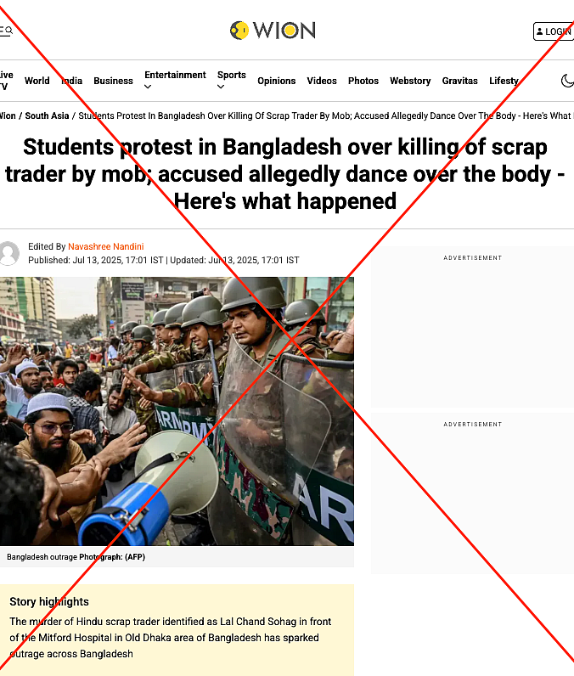
Task: Click the WION logo
Action: [x=273, y=31]
